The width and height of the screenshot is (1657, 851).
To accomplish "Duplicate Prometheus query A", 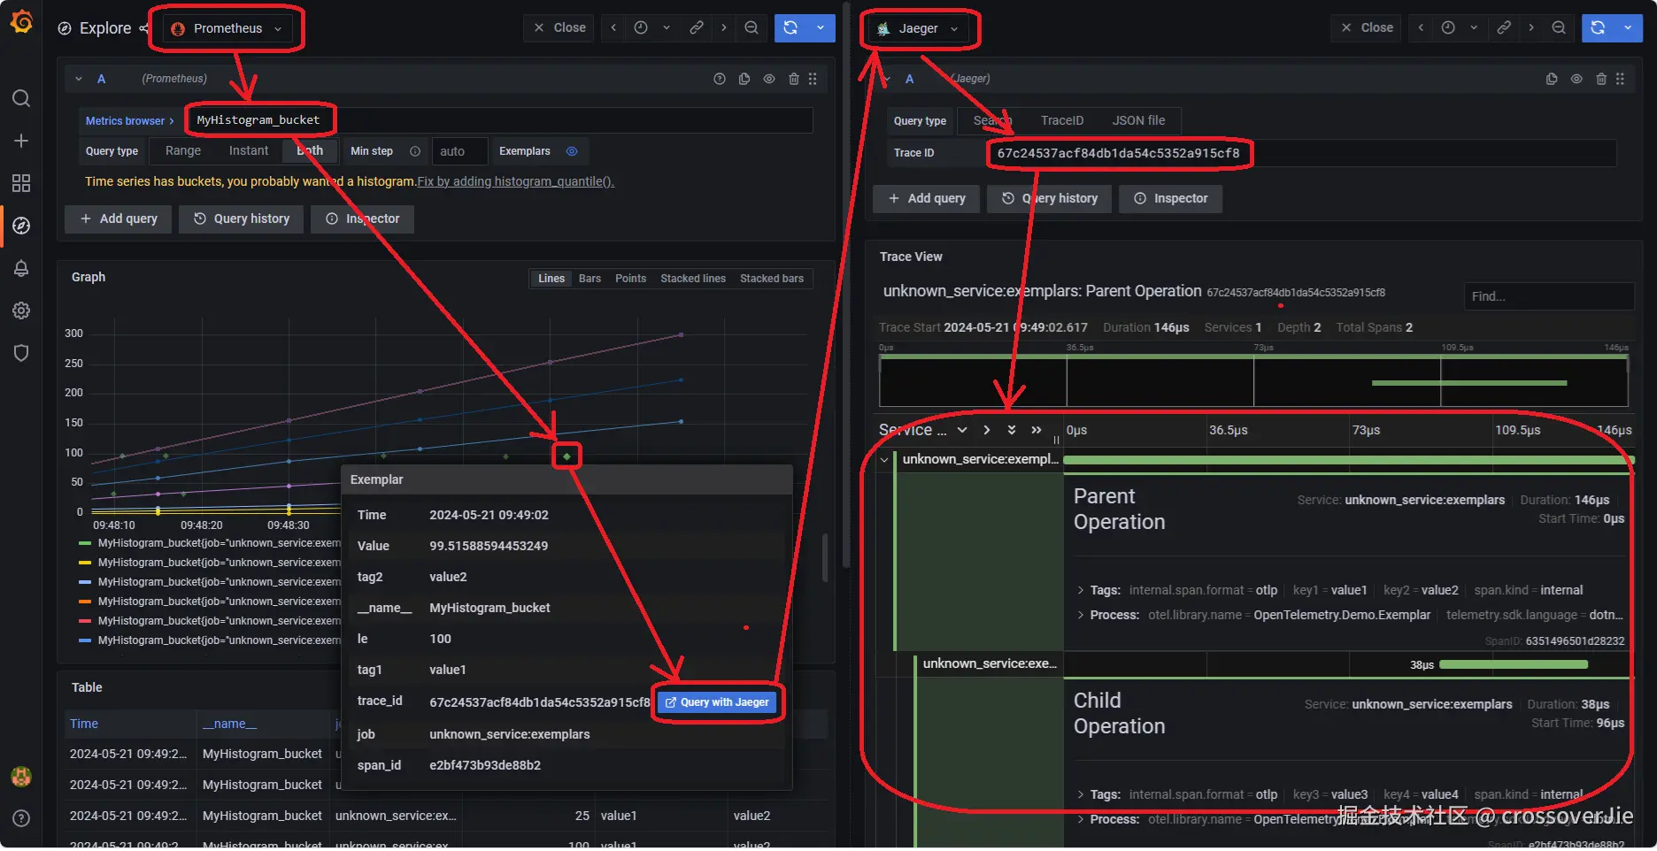I will [744, 79].
